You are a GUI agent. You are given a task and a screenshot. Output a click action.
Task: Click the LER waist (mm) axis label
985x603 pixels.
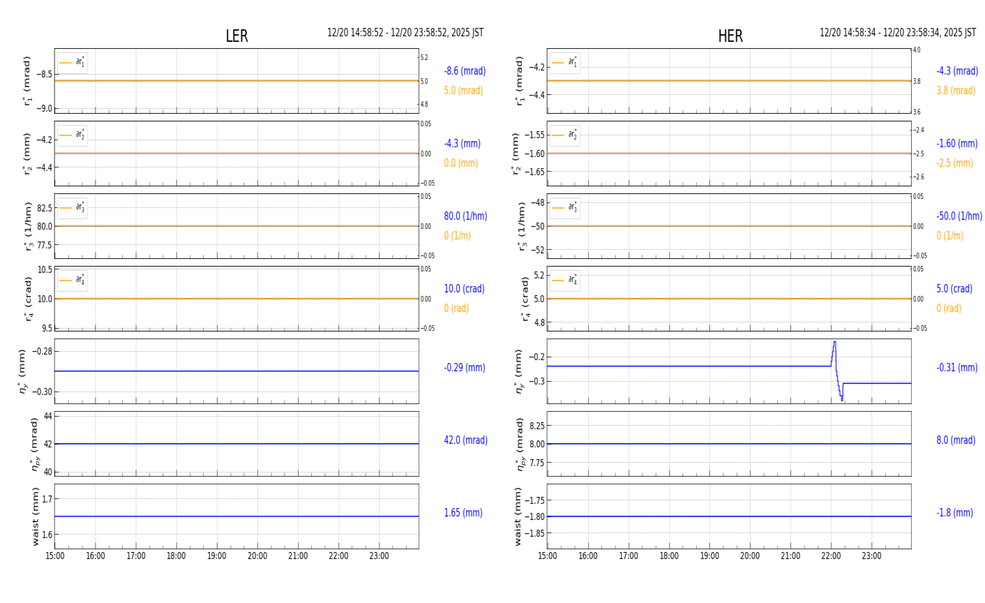(36, 516)
